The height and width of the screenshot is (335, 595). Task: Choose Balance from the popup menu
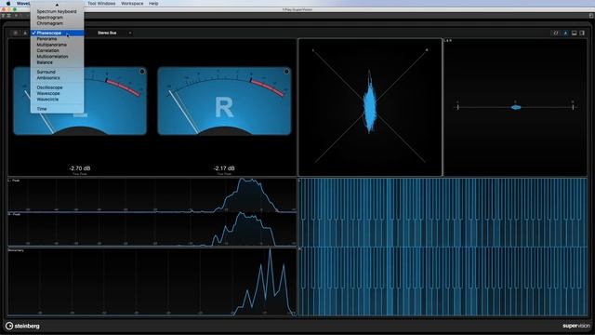point(57,62)
